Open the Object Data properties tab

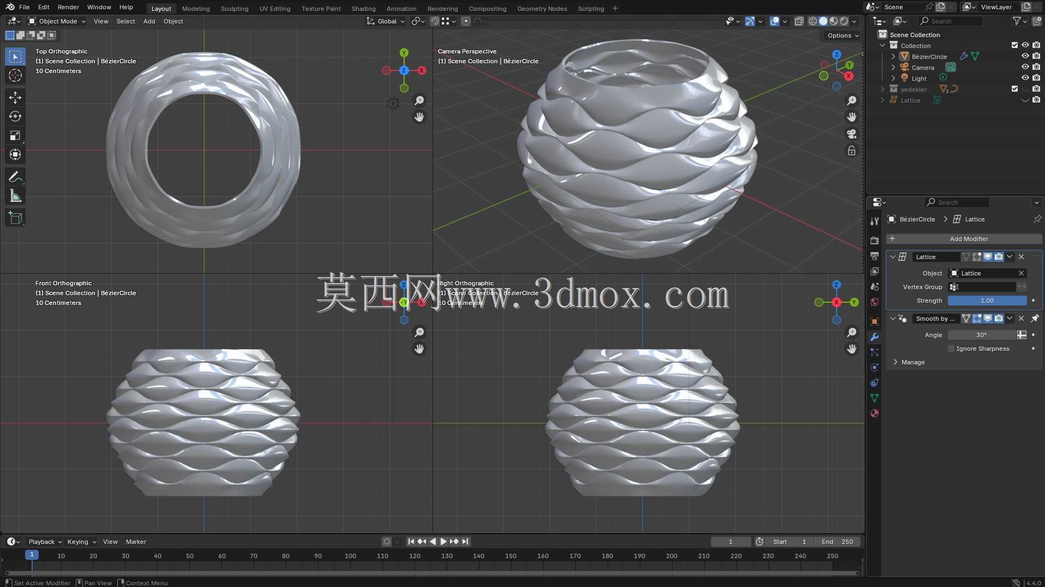pos(874,398)
